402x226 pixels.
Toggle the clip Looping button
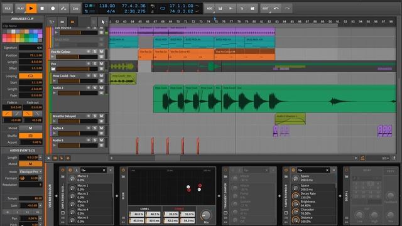pos(31,76)
